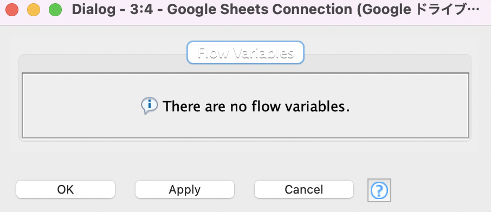Screen dimensions: 491x212
Task: Accept and close the dialog with OK
Action: pos(66,189)
